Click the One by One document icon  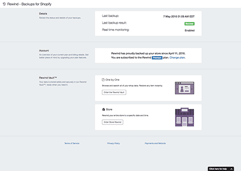(x=103, y=80)
